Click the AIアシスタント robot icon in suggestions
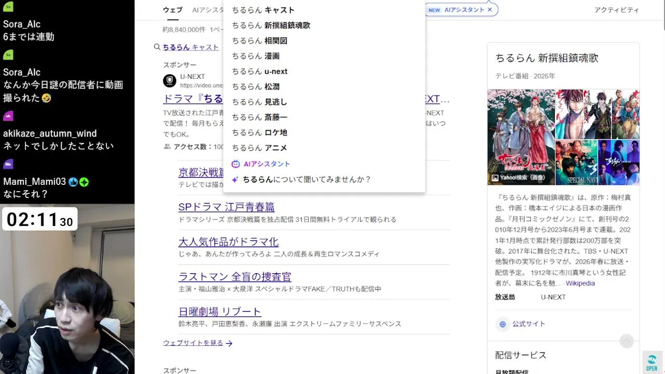 click(235, 164)
